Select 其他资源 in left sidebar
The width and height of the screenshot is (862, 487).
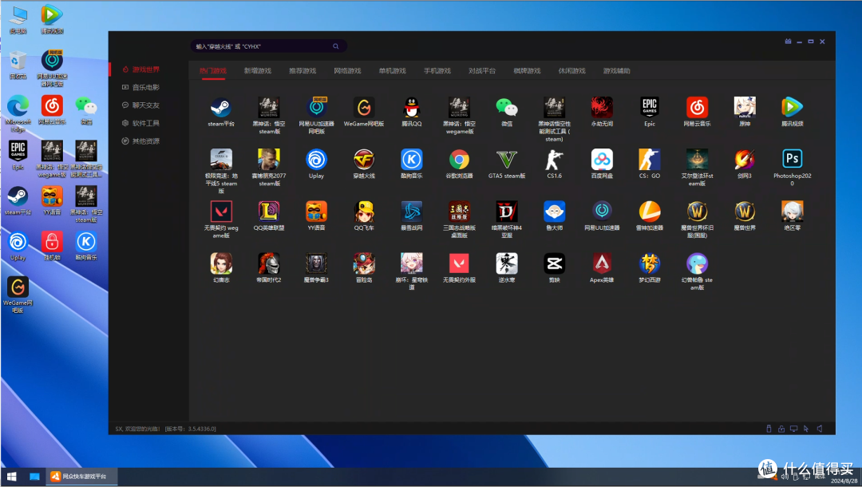pos(141,141)
